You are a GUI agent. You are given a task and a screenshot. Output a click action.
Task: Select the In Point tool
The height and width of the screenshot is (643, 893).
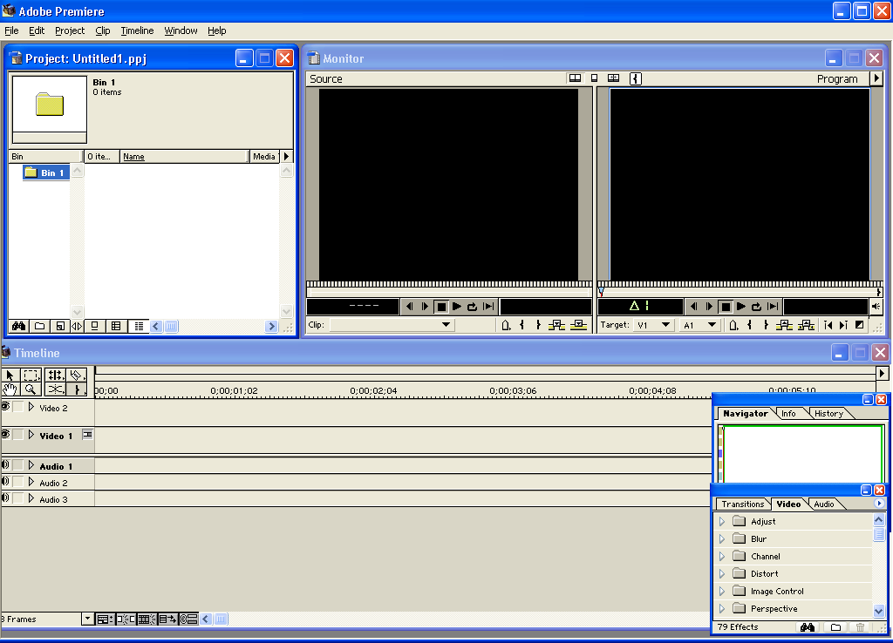tap(77, 389)
